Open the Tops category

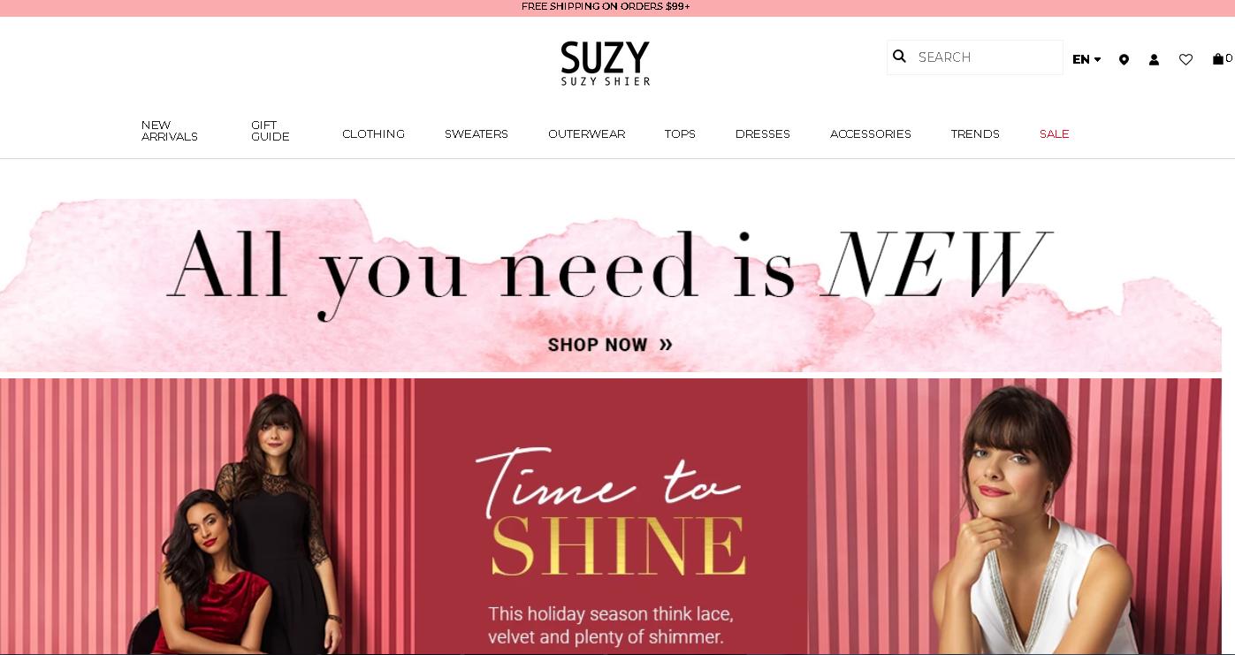pyautogui.click(x=680, y=134)
